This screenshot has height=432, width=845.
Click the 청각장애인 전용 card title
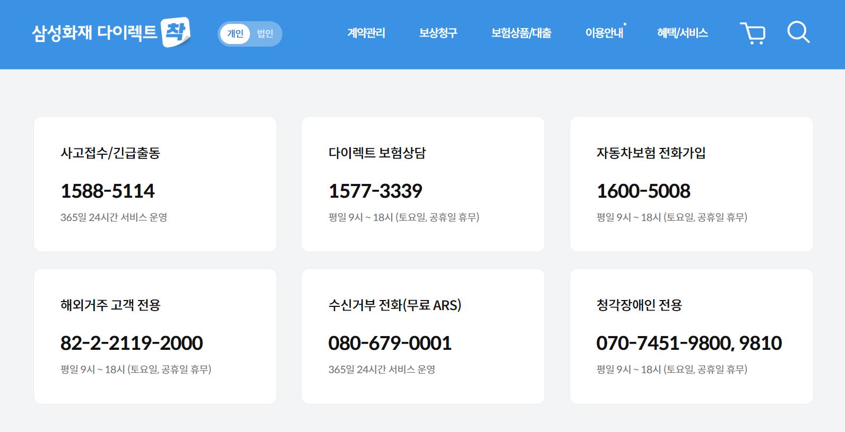[x=639, y=305]
